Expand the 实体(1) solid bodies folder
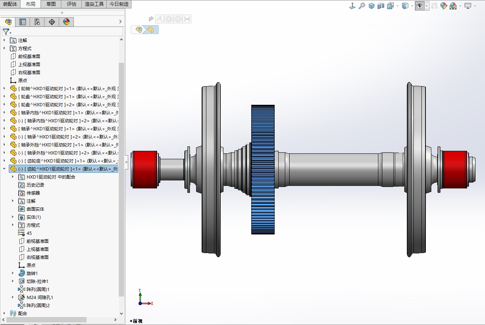The height and width of the screenshot is (325, 485). [x=13, y=217]
